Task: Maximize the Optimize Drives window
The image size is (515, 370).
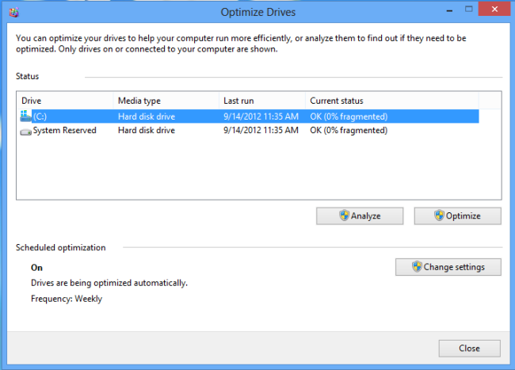Action: coord(469,10)
